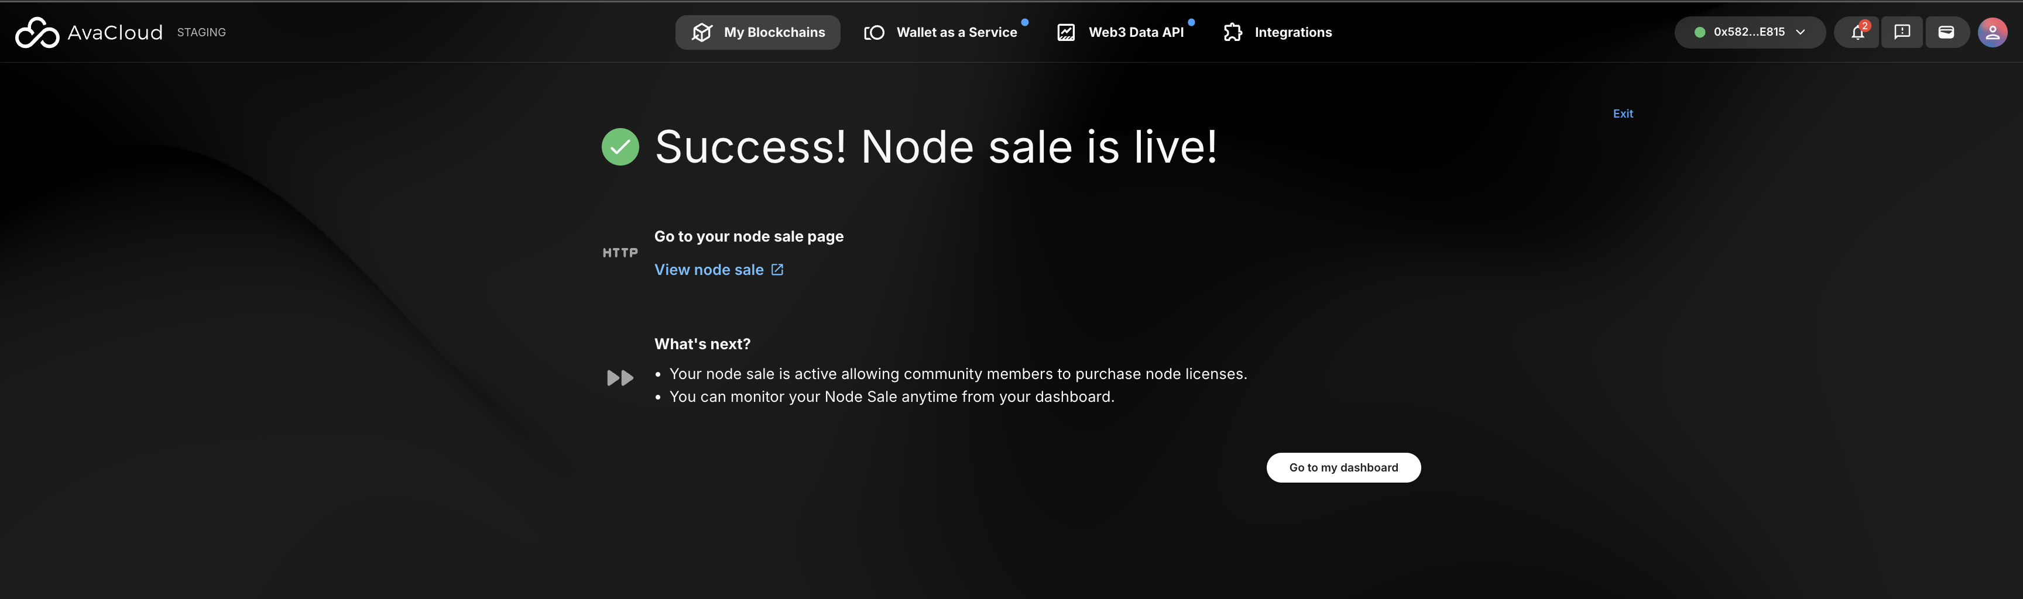Click the green success checkmark icon
2023x599 pixels.
[620, 147]
